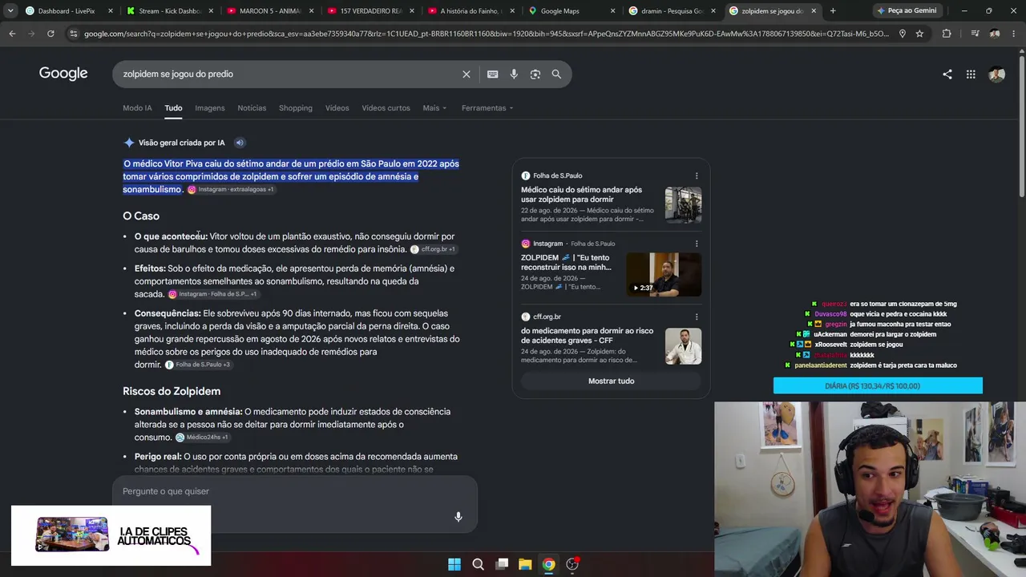This screenshot has width=1026, height=577.
Task: Open the 'ZOLPIDEM | Eu tento reconstruir' Instagram link
Action: pos(566,262)
